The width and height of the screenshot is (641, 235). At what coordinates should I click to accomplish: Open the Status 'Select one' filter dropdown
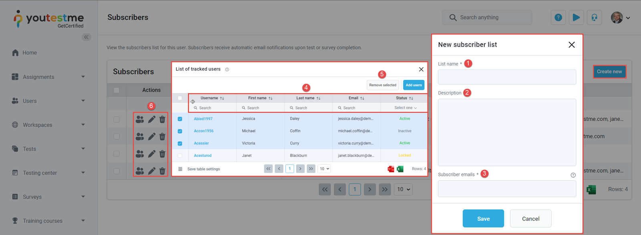point(405,108)
